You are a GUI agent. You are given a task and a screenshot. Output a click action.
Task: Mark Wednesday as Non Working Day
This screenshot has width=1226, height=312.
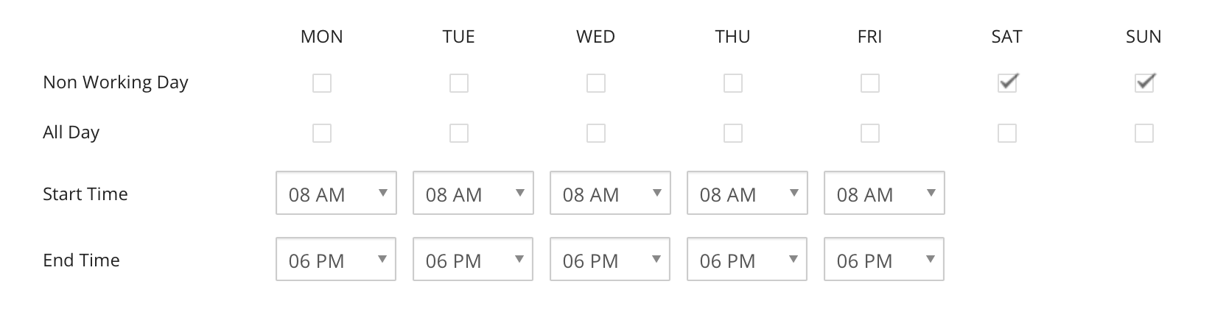coord(596,83)
